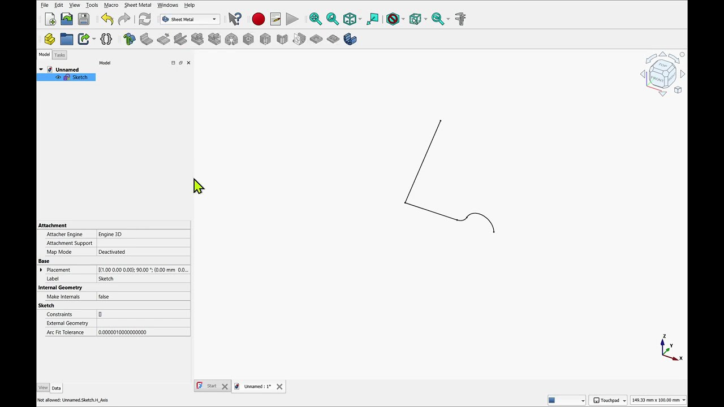This screenshot has width=724, height=407.
Task: Open the status bar color indicator dropdown
Action: pyautogui.click(x=583, y=401)
